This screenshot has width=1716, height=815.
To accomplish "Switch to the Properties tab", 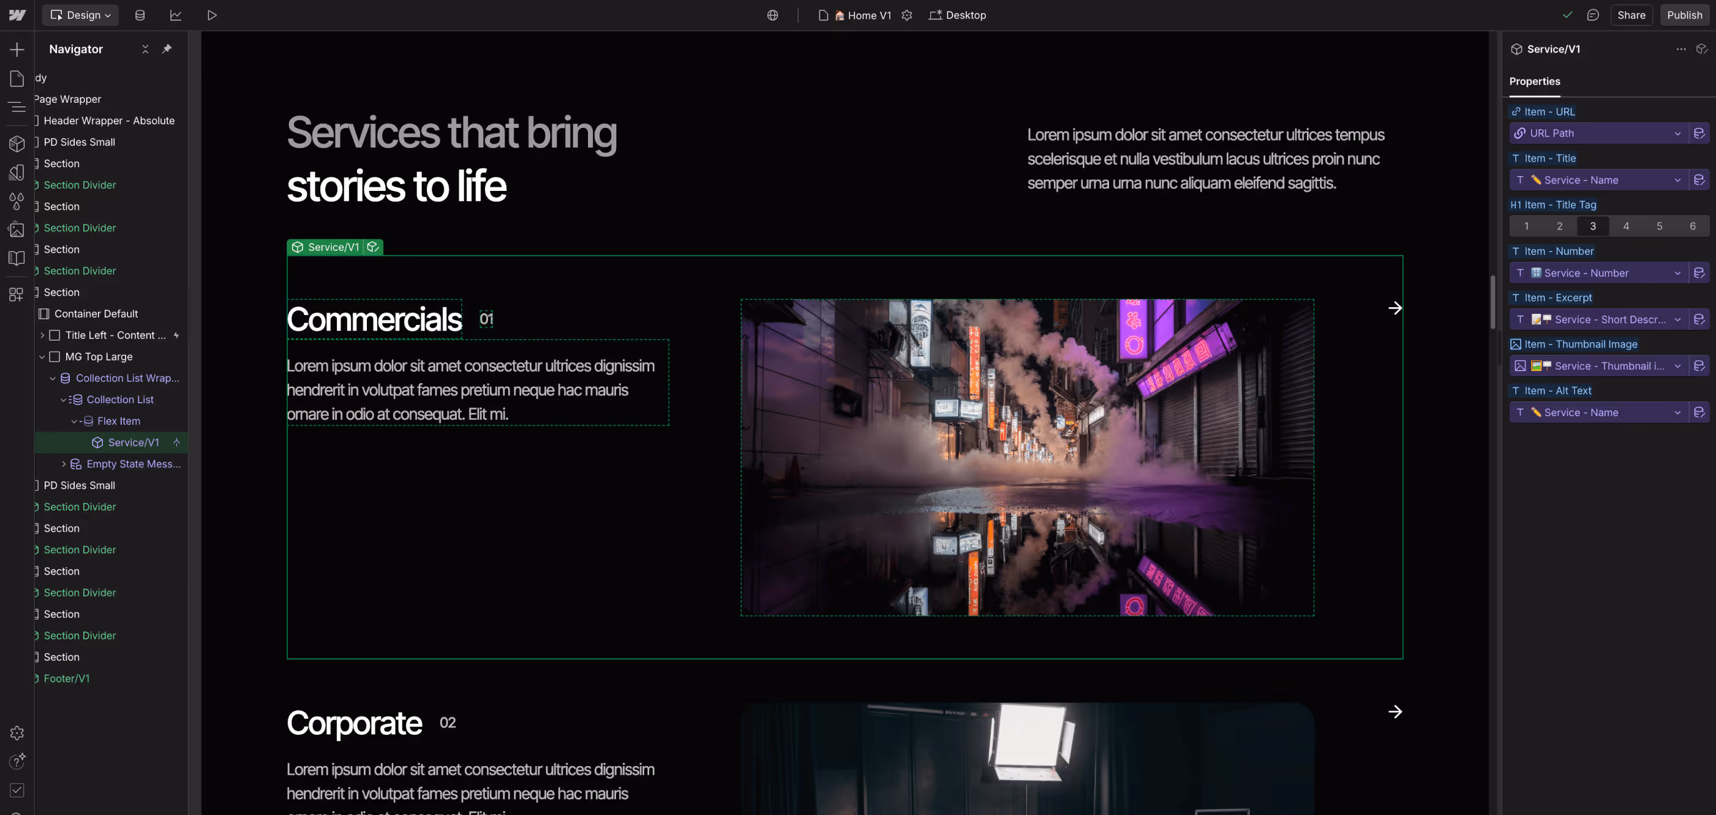I will point(1535,81).
